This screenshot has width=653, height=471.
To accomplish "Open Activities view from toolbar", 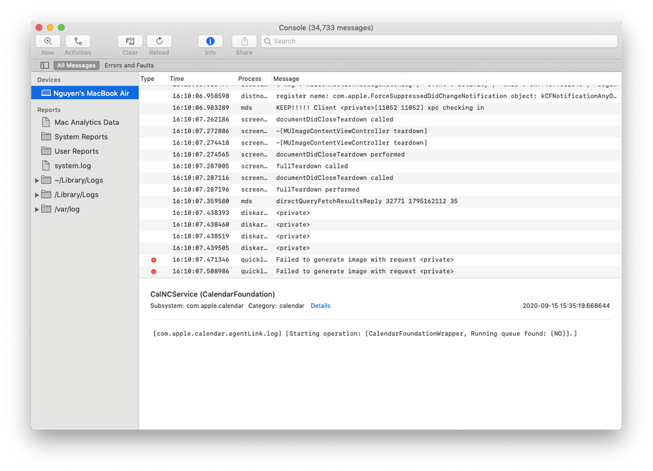I will point(78,41).
